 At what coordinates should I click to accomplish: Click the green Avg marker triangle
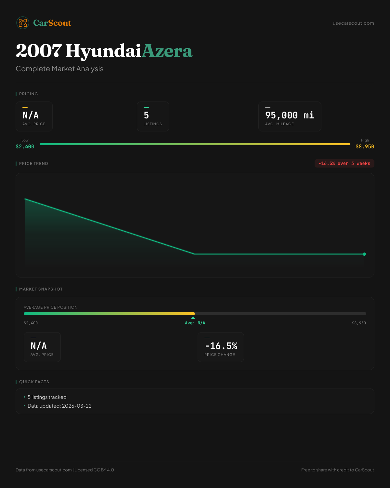pyautogui.click(x=193, y=318)
